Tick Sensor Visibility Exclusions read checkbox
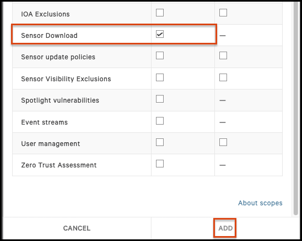The width and height of the screenshot is (302, 241). (x=160, y=77)
